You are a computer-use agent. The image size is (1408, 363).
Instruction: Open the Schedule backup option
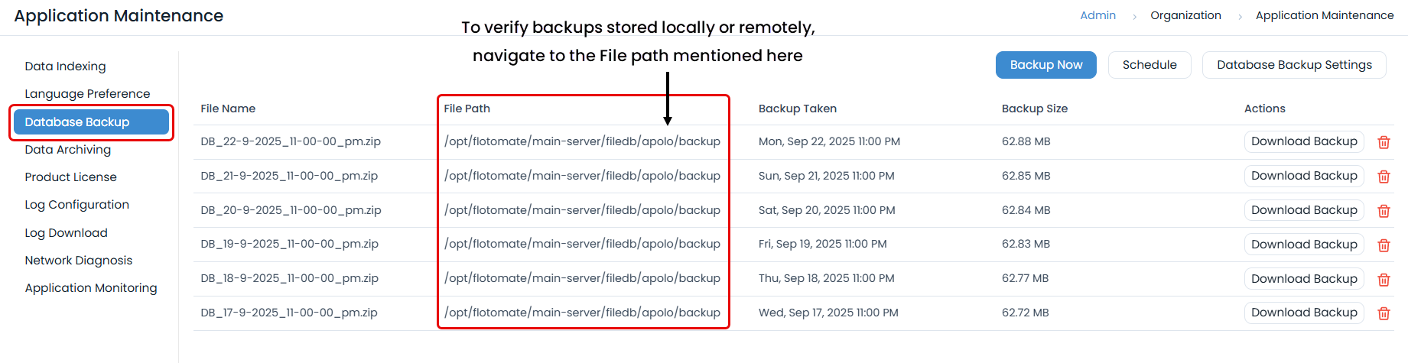(1149, 65)
